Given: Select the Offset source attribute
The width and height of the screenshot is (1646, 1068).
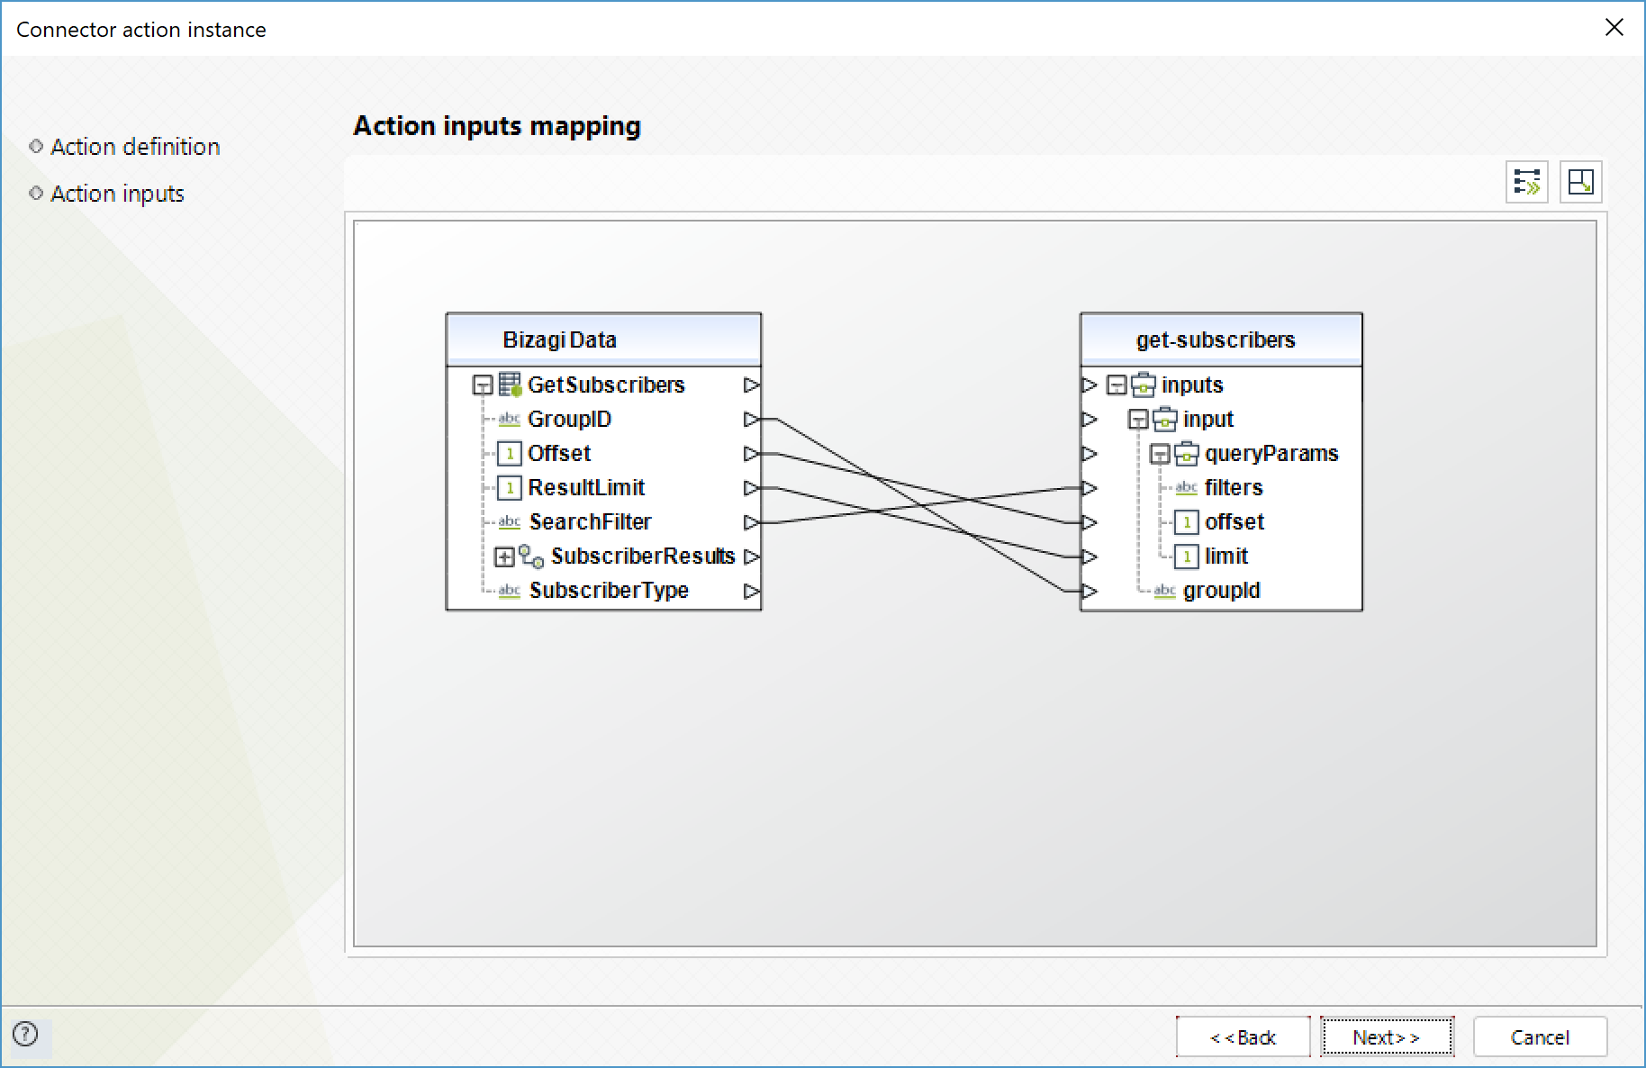Looking at the screenshot, I should [559, 453].
